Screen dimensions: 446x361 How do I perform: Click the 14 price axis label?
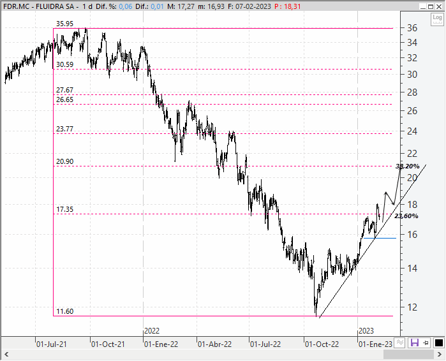coord(412,269)
